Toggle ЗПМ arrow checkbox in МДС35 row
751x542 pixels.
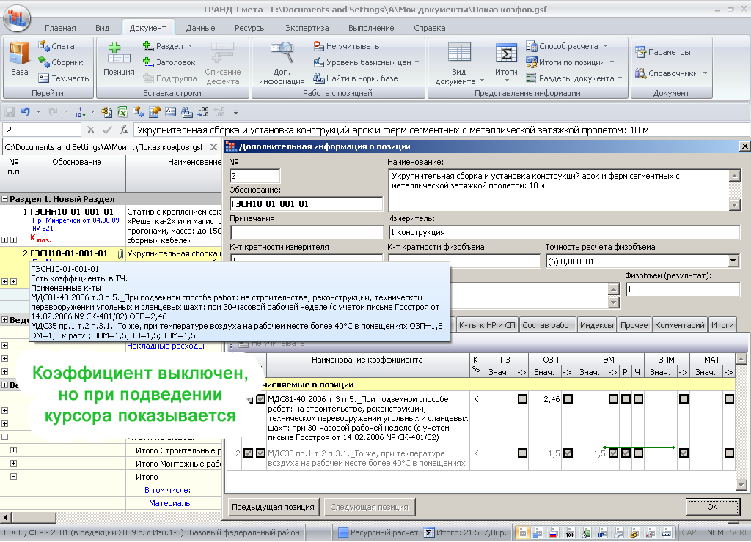click(x=684, y=453)
